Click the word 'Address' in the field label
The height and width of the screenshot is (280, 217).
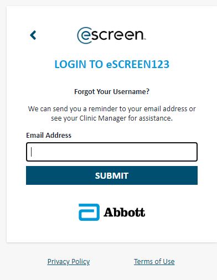tap(59, 136)
